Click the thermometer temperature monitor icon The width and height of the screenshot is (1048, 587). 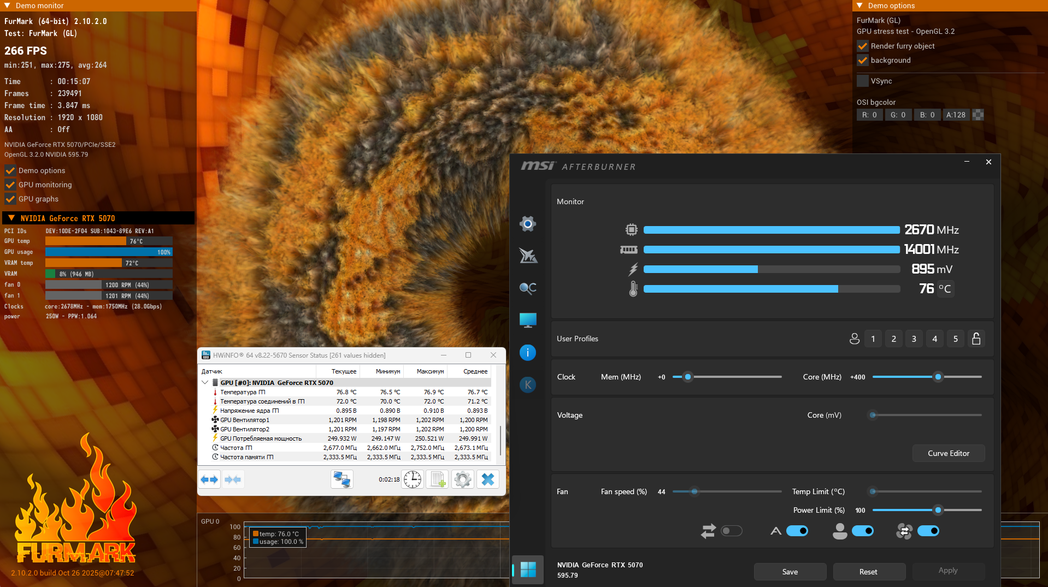tap(633, 289)
